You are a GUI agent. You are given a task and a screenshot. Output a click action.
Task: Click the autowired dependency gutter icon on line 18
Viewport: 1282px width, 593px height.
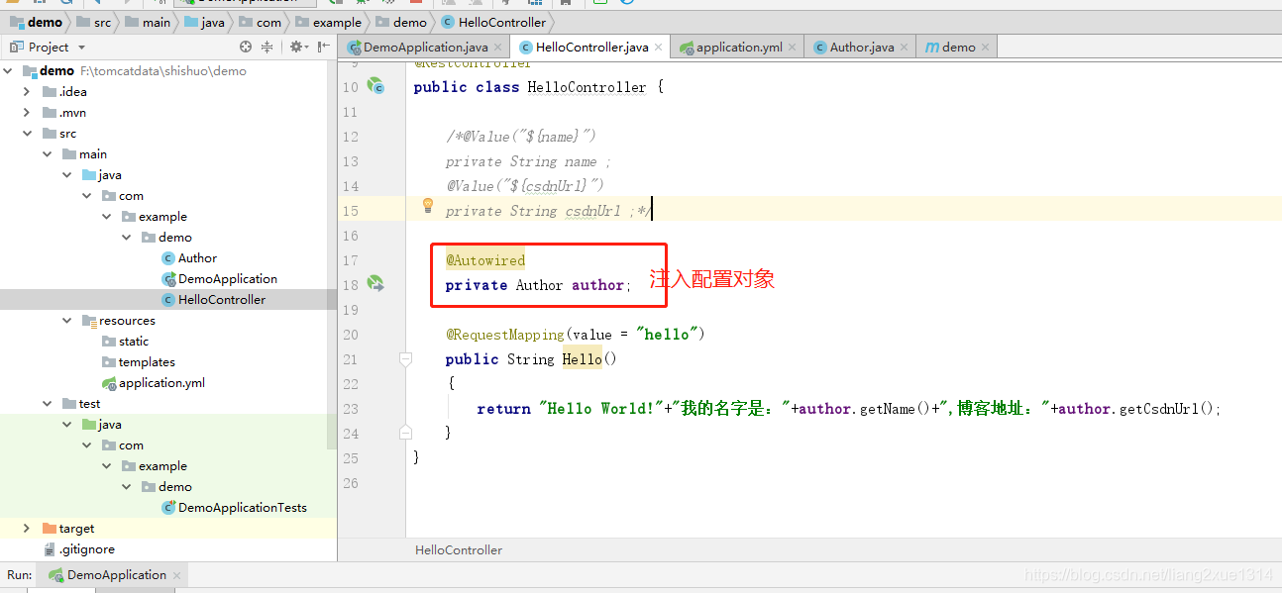coord(375,284)
